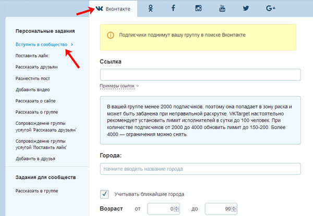
Task: Switch to Facebook network icon
Action: [173, 8]
